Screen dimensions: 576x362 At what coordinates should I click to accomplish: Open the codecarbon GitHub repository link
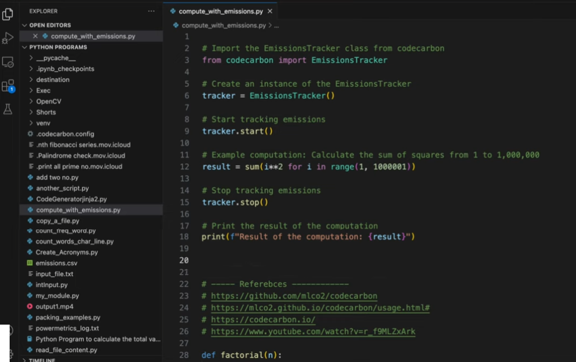294,296
